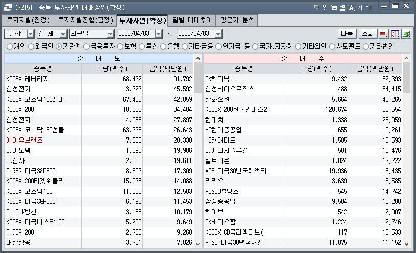
Task: Open help with the question mark icon
Action: pyautogui.click(x=325, y=8)
